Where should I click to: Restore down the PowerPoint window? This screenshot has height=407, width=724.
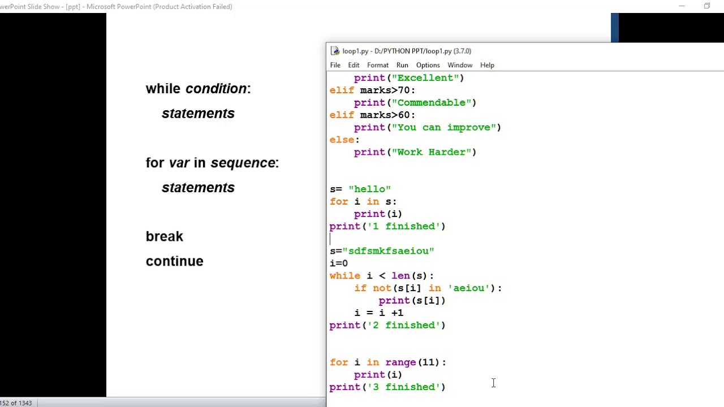(707, 6)
